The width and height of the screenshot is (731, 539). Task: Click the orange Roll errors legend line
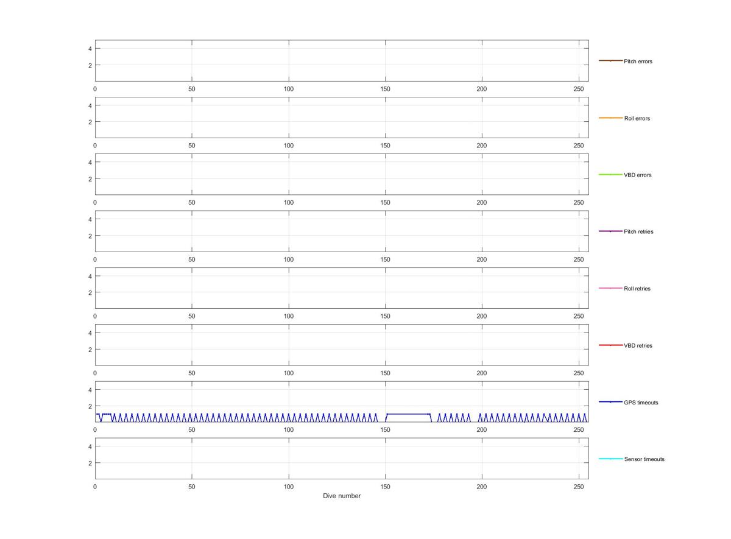[x=610, y=118]
